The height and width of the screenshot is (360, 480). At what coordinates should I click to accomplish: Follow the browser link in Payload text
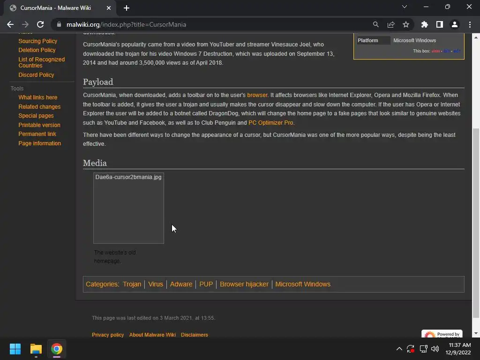click(x=257, y=95)
